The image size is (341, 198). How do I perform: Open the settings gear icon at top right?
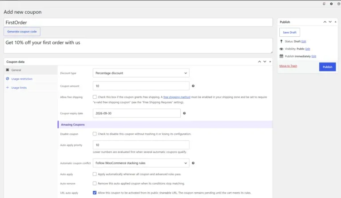click(331, 4)
